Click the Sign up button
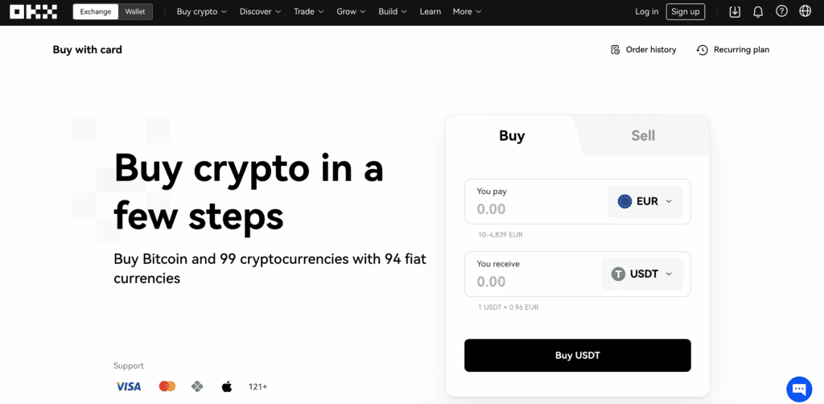Viewport: 824px width, 404px height. 686,11
